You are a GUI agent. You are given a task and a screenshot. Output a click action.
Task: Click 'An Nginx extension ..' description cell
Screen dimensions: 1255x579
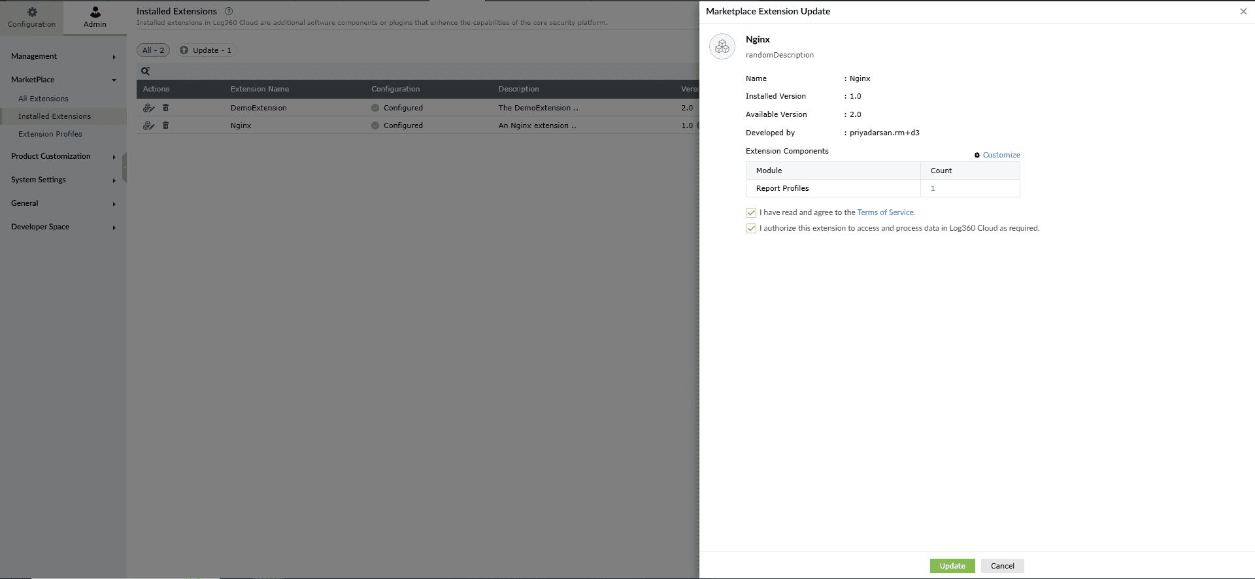click(537, 125)
